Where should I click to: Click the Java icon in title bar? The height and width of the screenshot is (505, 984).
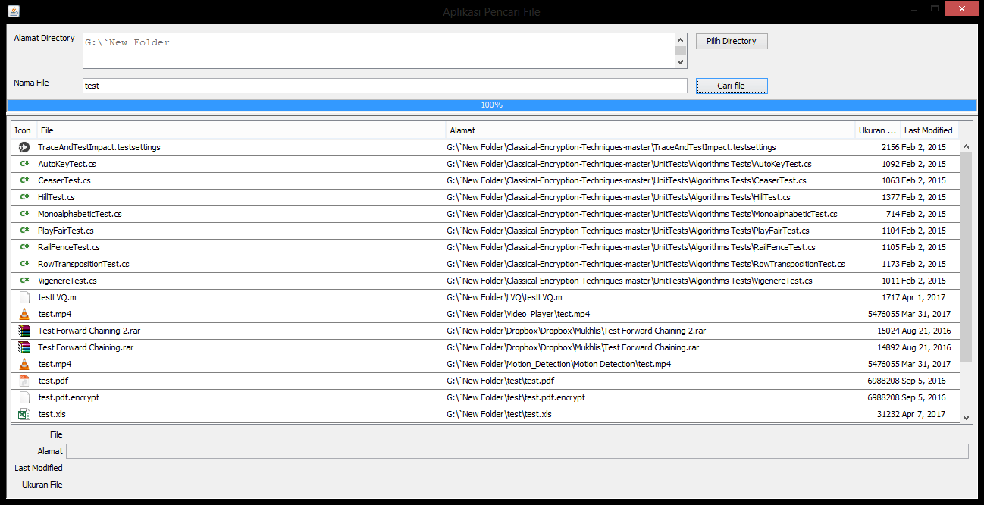coord(14,11)
